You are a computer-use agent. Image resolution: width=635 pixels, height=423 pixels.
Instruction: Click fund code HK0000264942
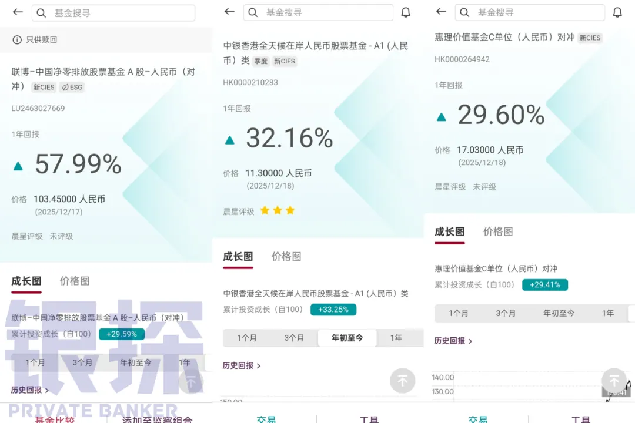(x=462, y=59)
